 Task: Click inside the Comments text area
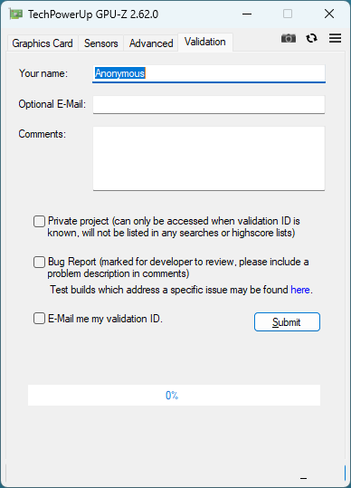point(209,158)
